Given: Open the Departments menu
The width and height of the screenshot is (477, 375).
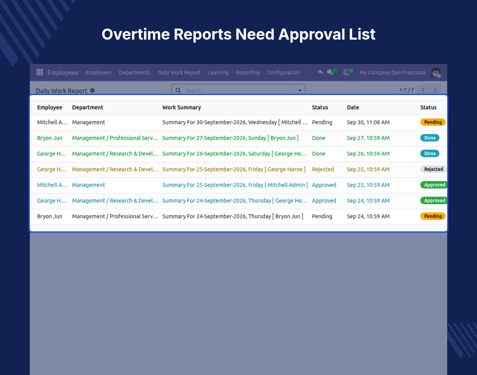Looking at the screenshot, I should click(x=135, y=72).
